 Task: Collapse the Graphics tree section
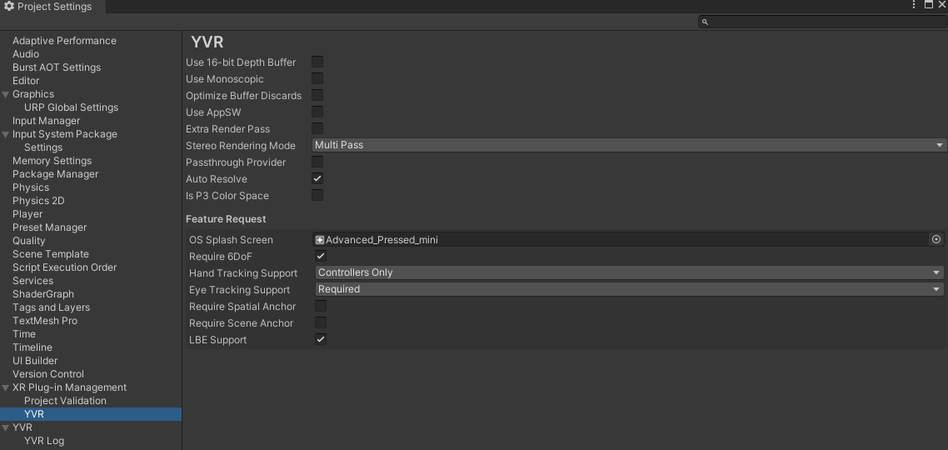click(x=6, y=94)
